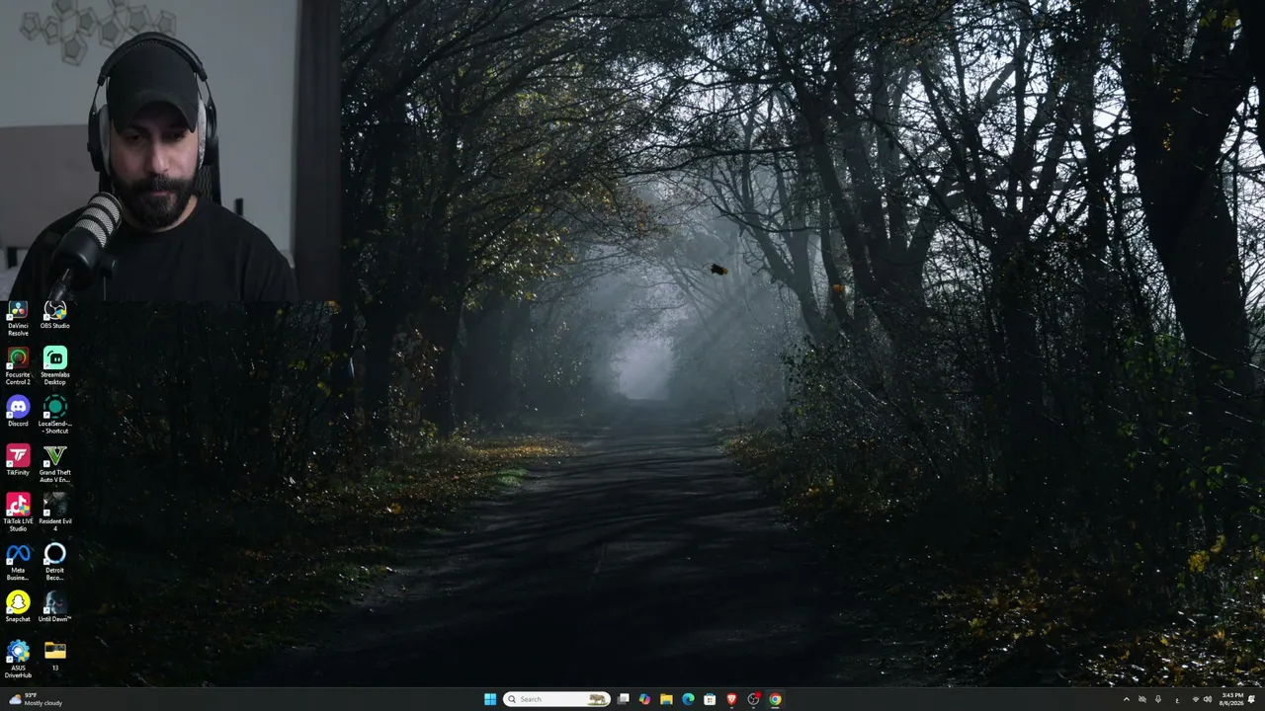Open Microsoft Store from the taskbar
Viewport: 1265px width, 711px height.
tap(710, 699)
